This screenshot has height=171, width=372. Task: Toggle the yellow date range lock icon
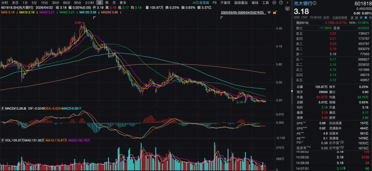[275, 12]
